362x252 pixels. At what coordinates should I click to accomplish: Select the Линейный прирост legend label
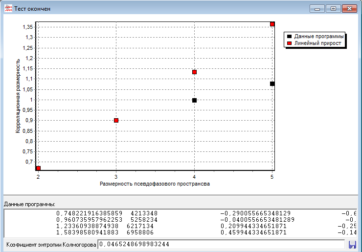tap(317, 43)
